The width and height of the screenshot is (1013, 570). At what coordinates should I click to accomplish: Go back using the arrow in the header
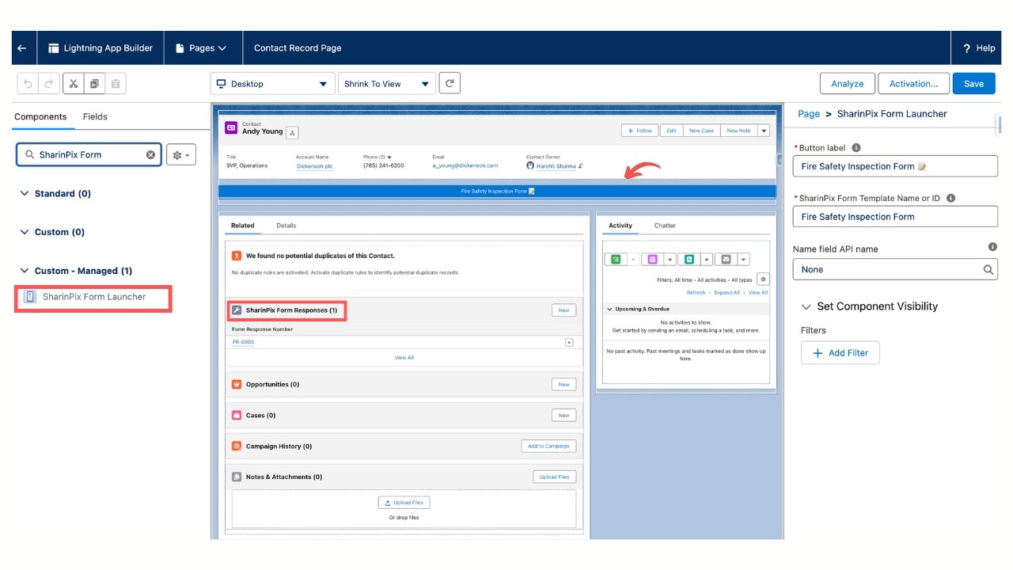click(21, 48)
